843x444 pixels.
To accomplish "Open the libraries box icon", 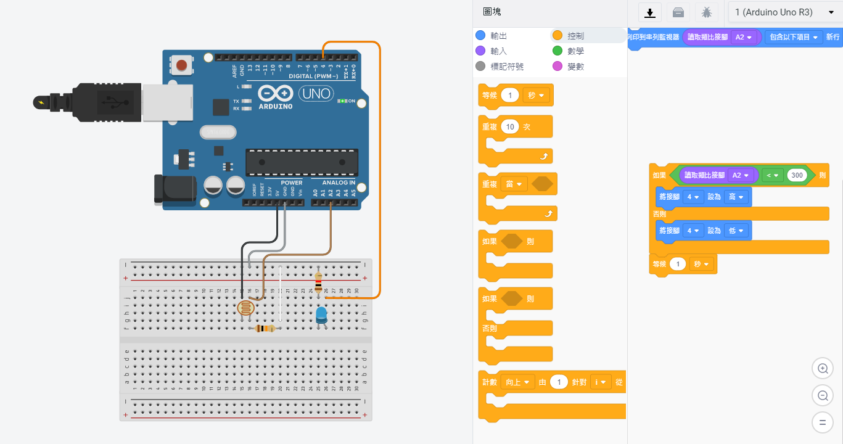I will (678, 12).
